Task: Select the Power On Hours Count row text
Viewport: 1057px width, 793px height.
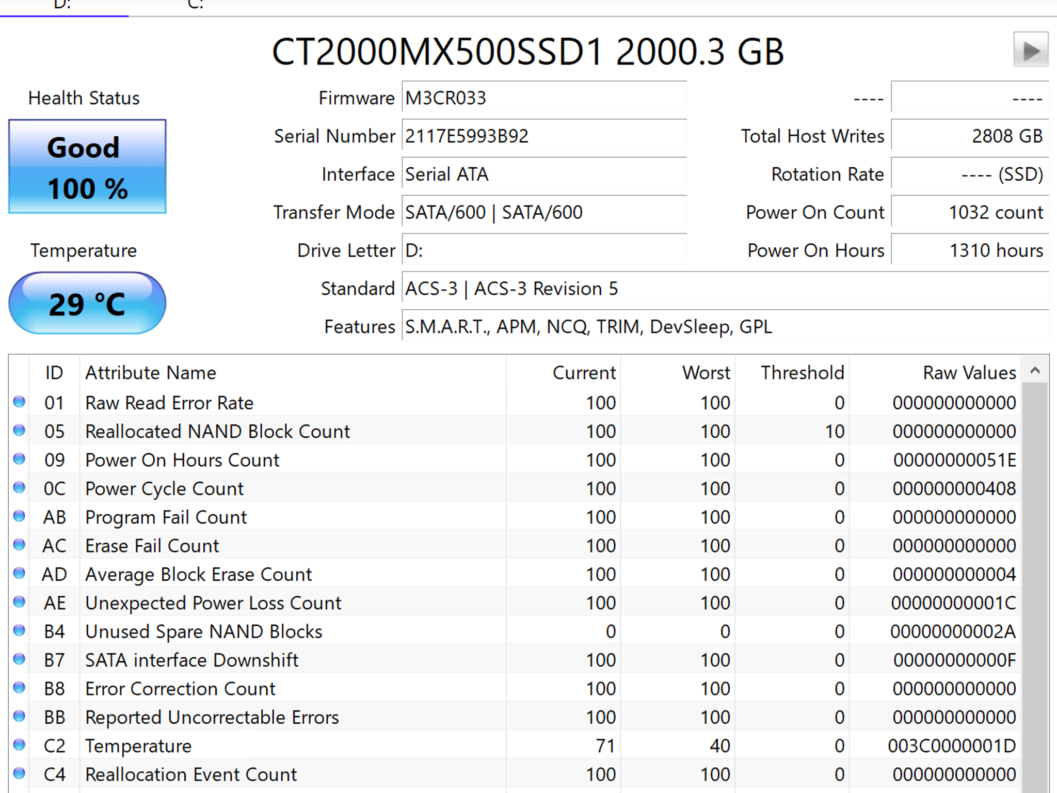Action: tap(182, 460)
